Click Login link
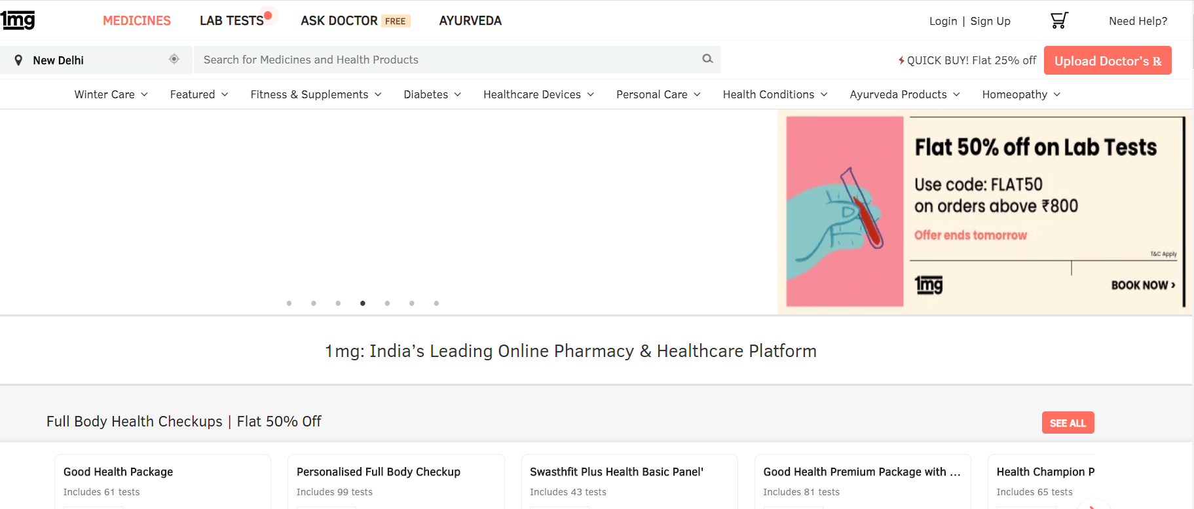 tap(943, 21)
